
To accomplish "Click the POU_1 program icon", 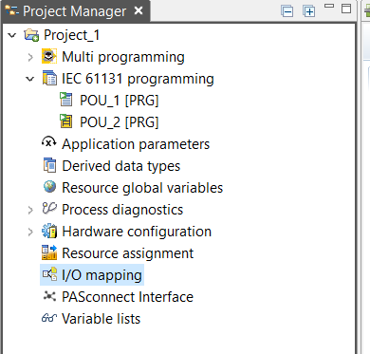I will pos(66,100).
